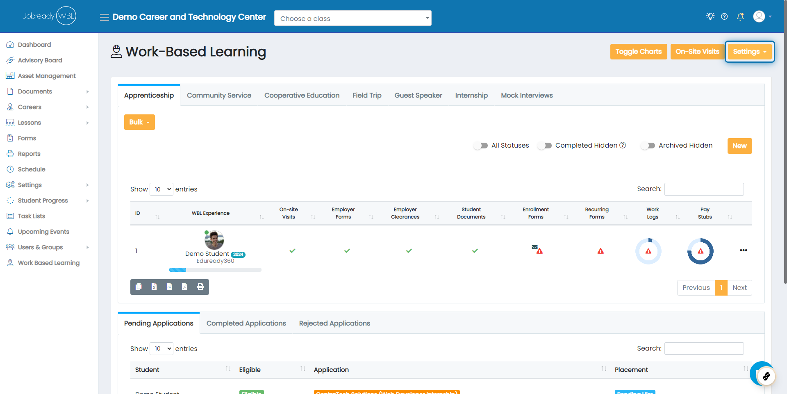This screenshot has width=787, height=394.
Task: Expand the Lessons sidebar menu
Action: [x=48, y=123]
